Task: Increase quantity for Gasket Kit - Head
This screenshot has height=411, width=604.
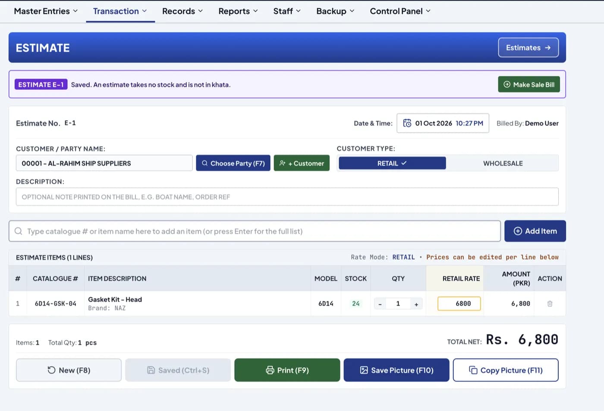Action: (x=416, y=304)
